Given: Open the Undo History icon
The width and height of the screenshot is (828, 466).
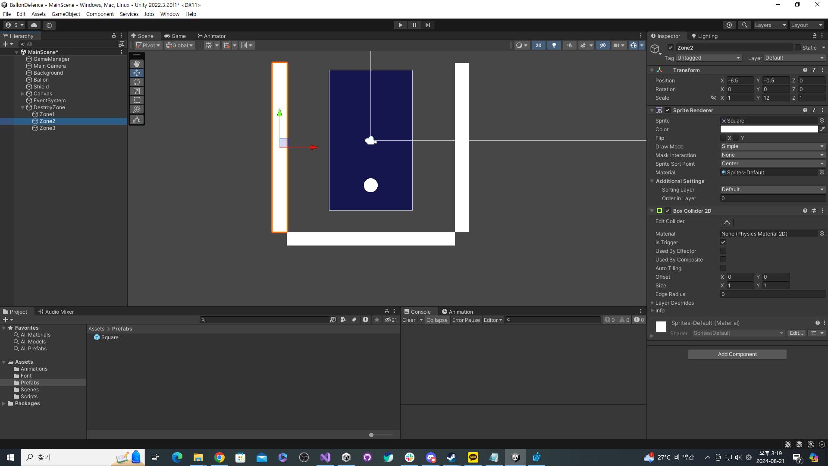Looking at the screenshot, I should click(729, 25).
